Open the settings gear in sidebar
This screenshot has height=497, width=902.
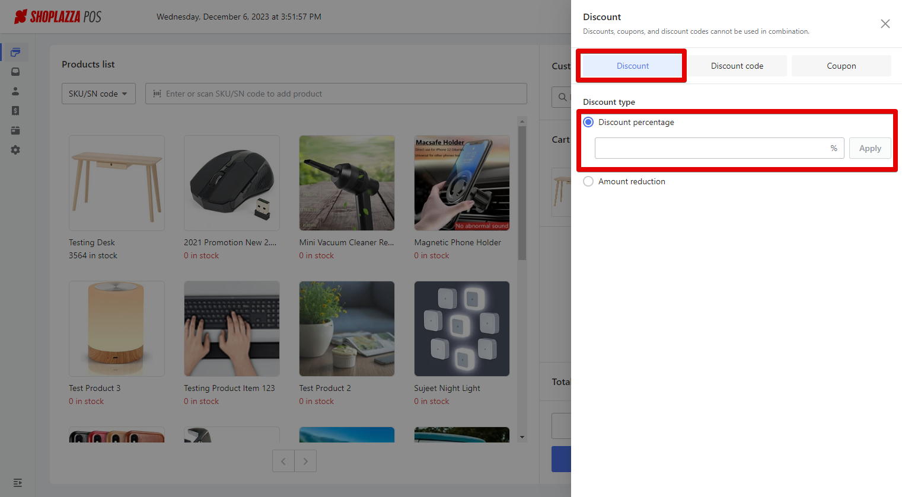click(x=15, y=150)
